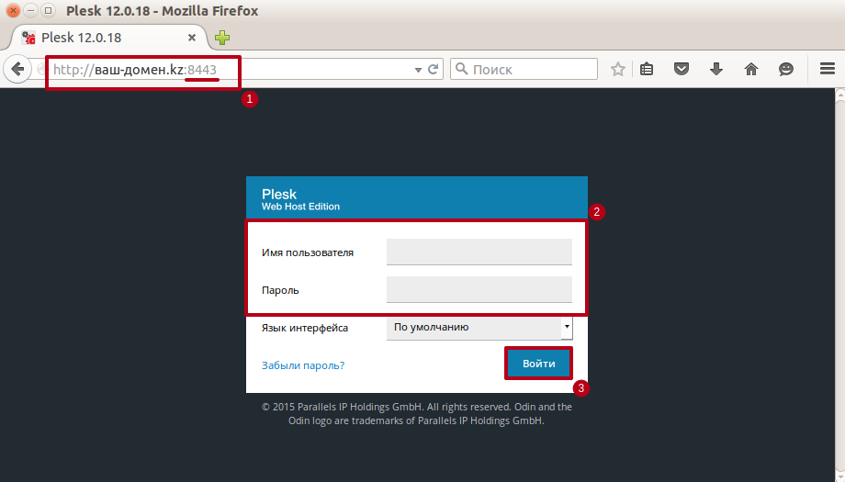Click into the Поиск search box

524,69
